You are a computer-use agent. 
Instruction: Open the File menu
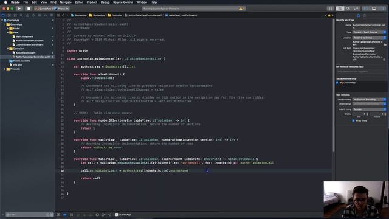pos(26,2)
